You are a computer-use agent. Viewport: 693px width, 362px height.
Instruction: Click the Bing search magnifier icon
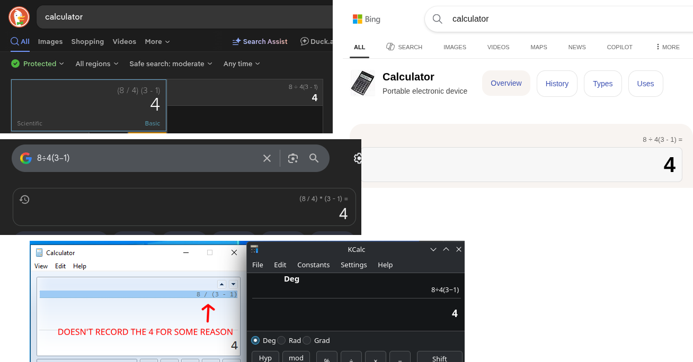[x=437, y=19]
